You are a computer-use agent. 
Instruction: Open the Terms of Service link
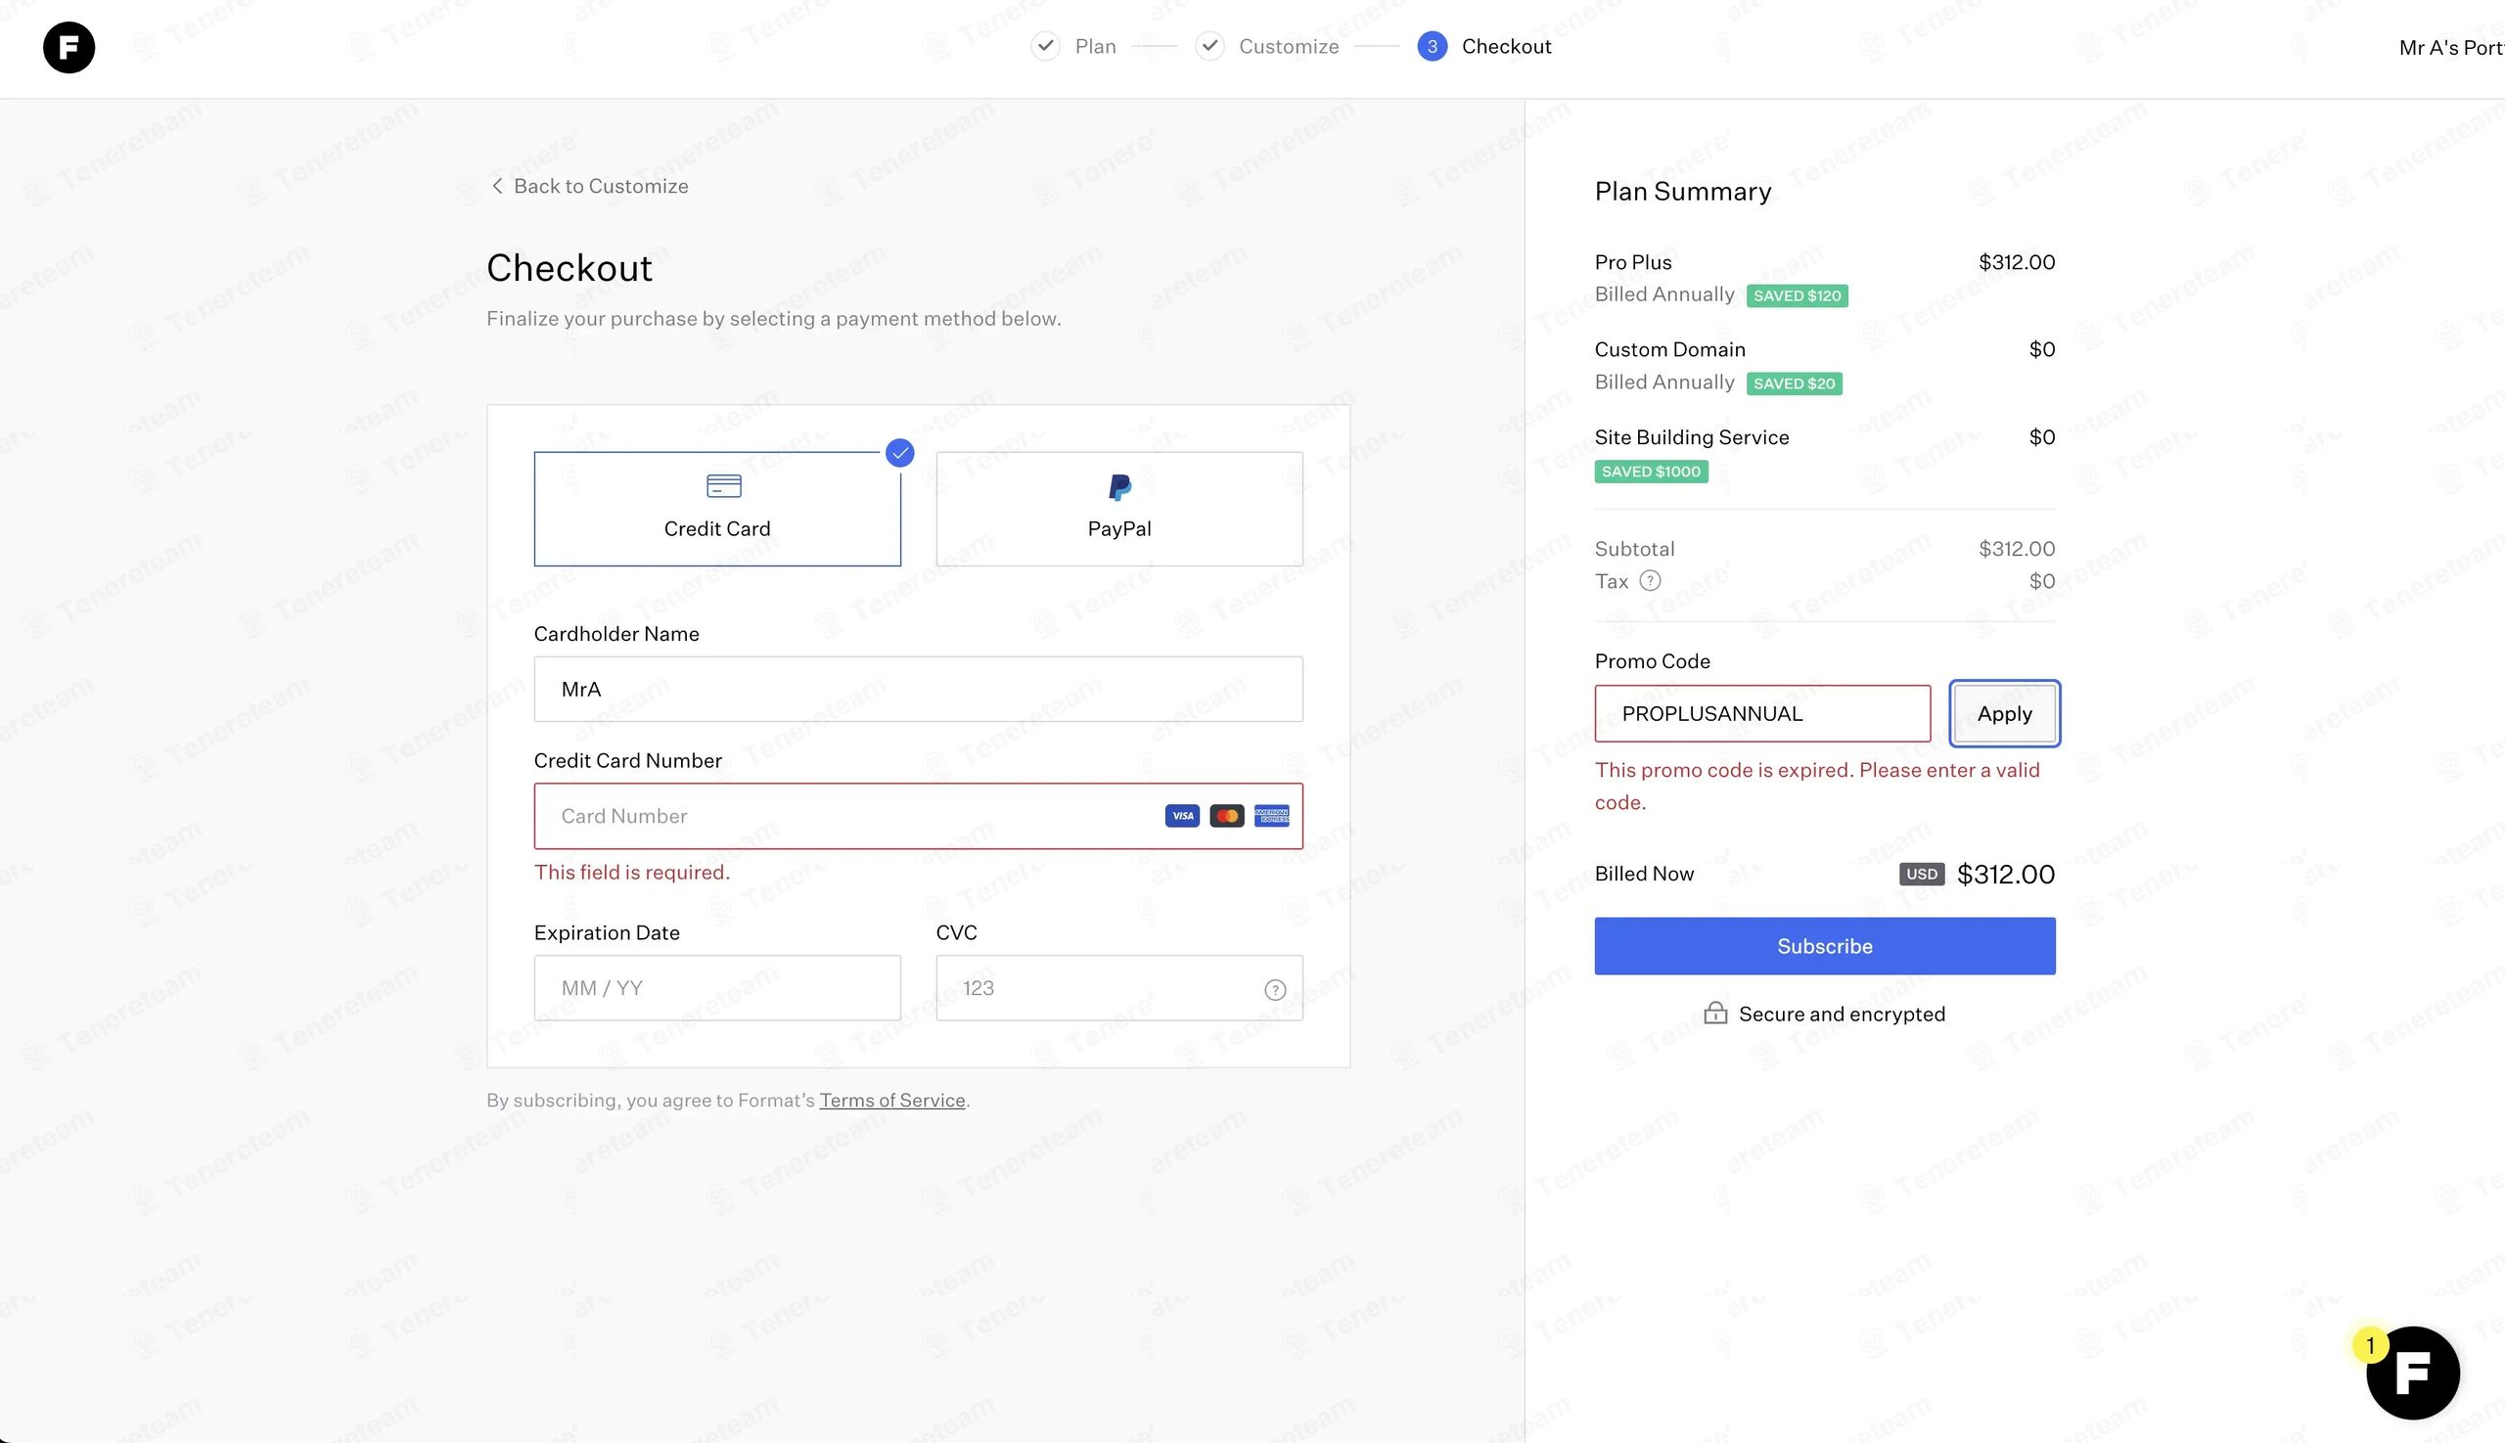coord(891,1100)
